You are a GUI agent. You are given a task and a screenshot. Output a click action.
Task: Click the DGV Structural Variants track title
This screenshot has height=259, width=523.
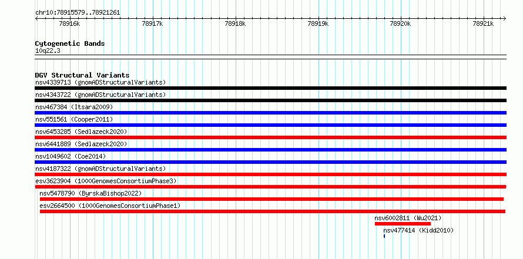82,75
